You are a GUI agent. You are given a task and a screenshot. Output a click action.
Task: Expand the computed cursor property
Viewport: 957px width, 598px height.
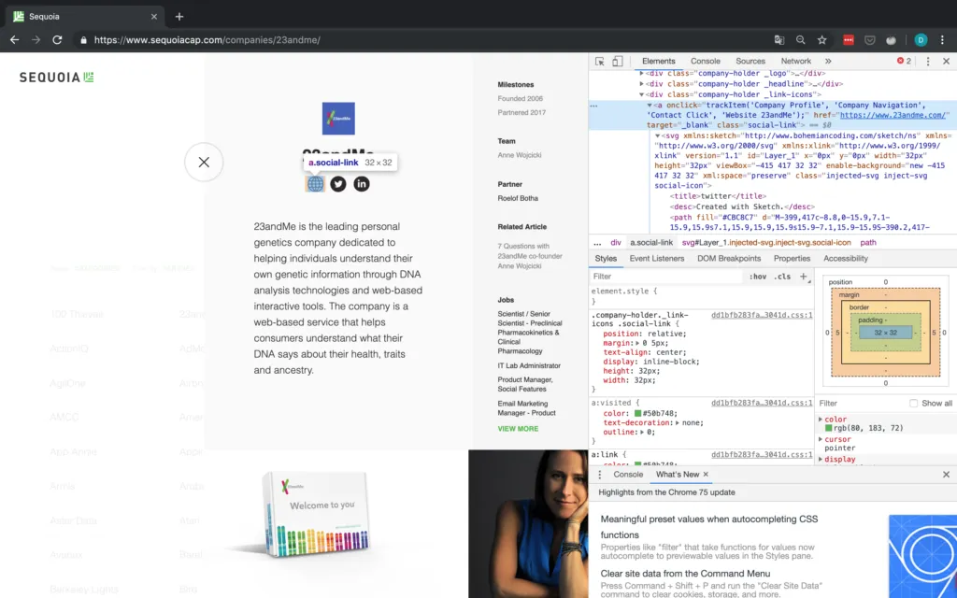tap(821, 439)
